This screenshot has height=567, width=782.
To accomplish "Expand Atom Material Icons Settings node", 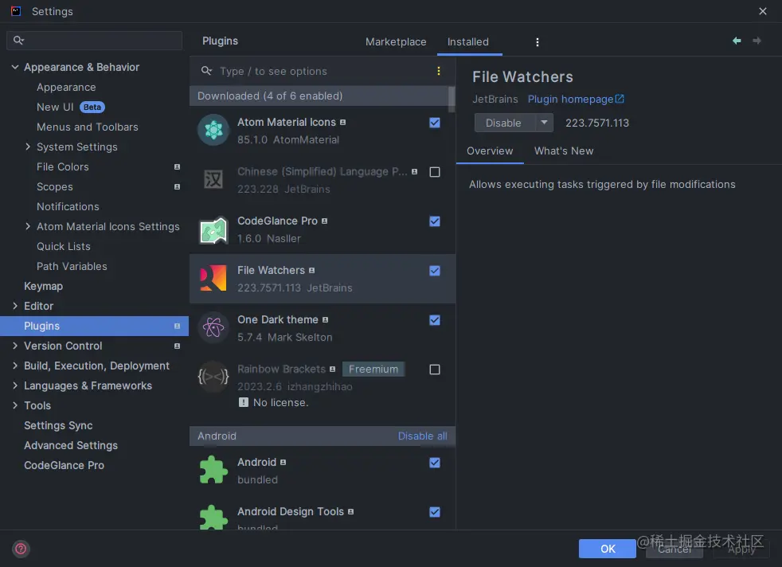I will click(27, 226).
